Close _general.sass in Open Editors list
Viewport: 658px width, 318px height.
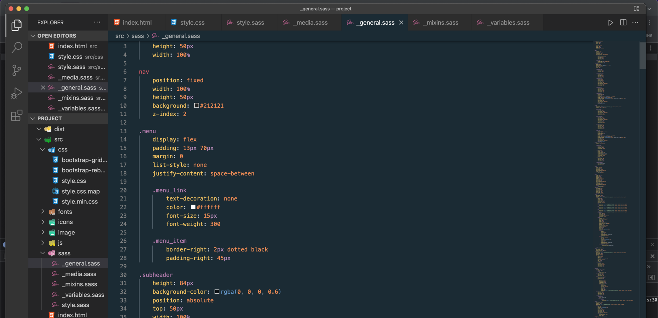coord(43,88)
